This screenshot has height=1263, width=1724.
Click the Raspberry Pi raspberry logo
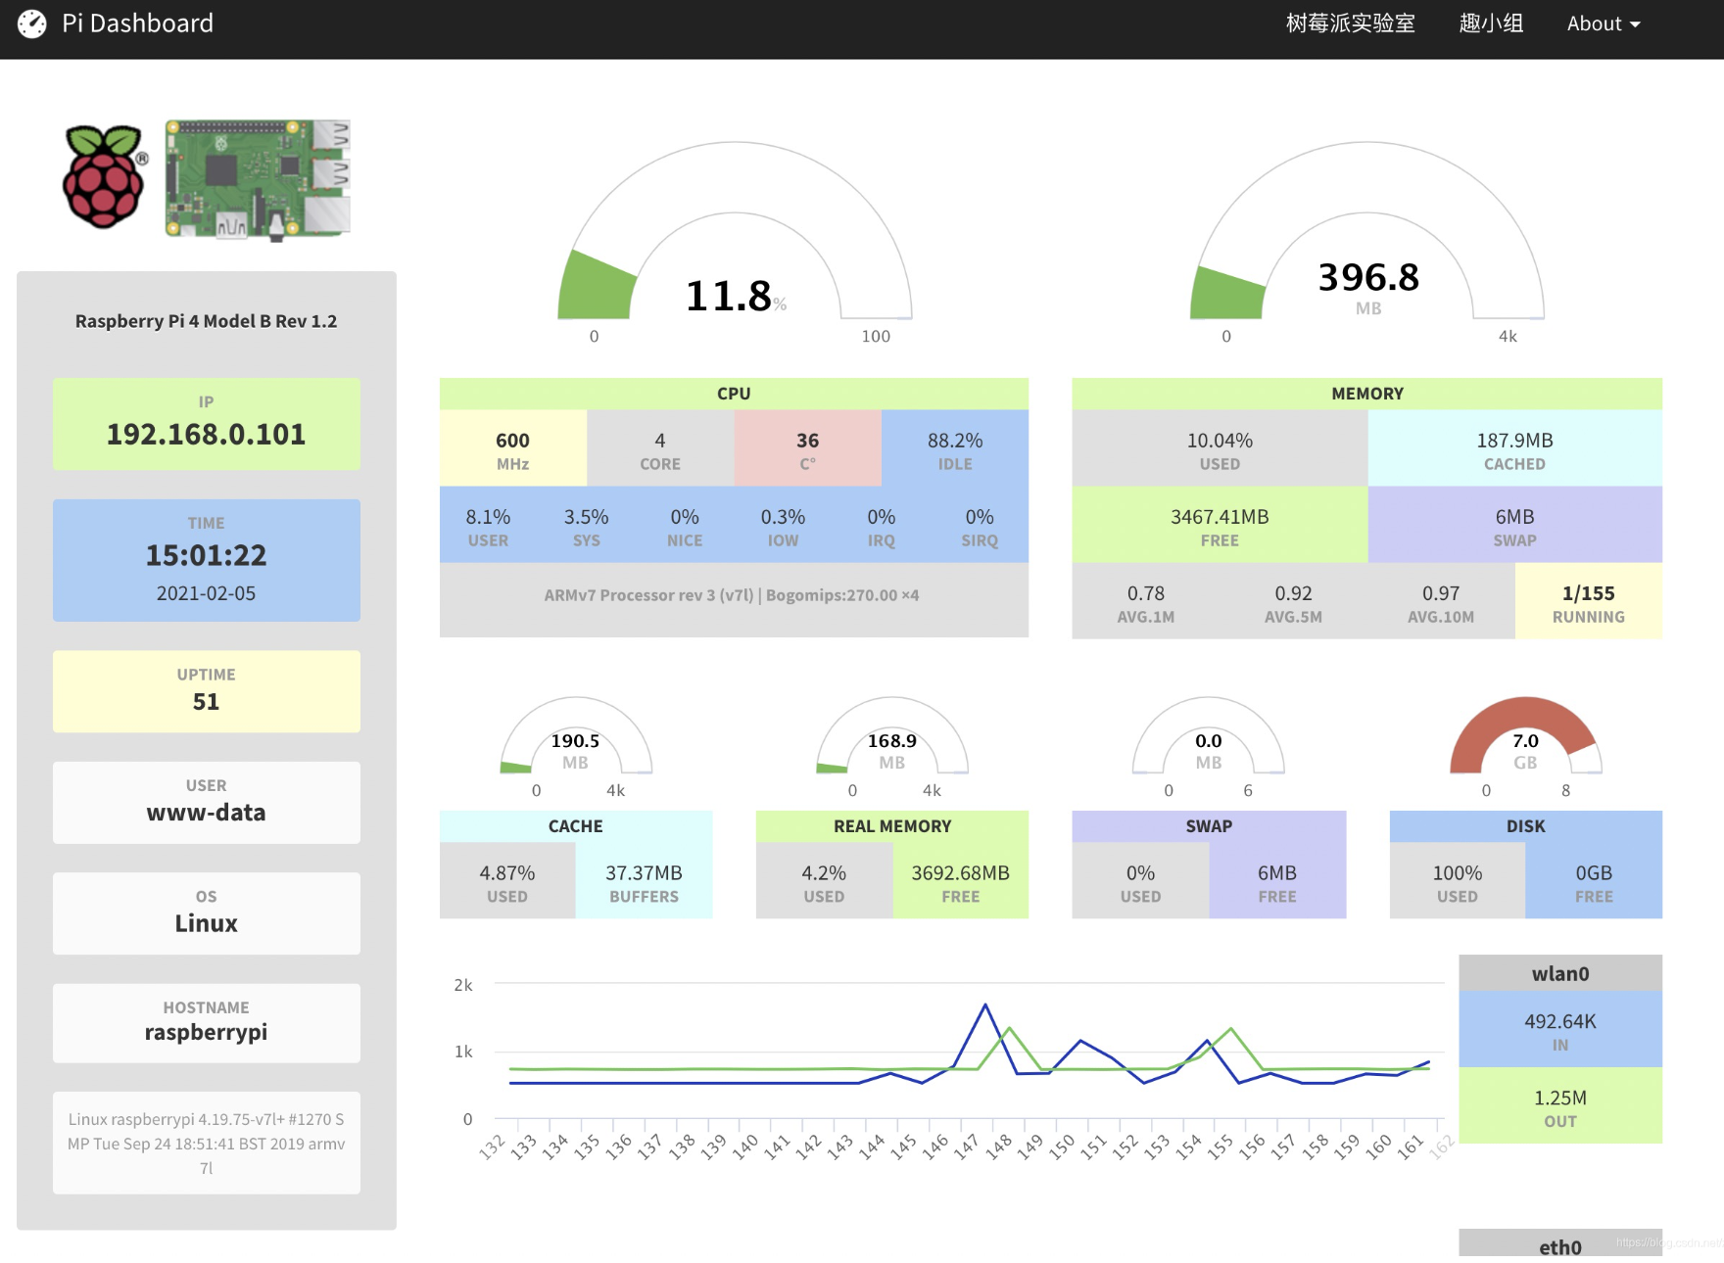tap(104, 177)
